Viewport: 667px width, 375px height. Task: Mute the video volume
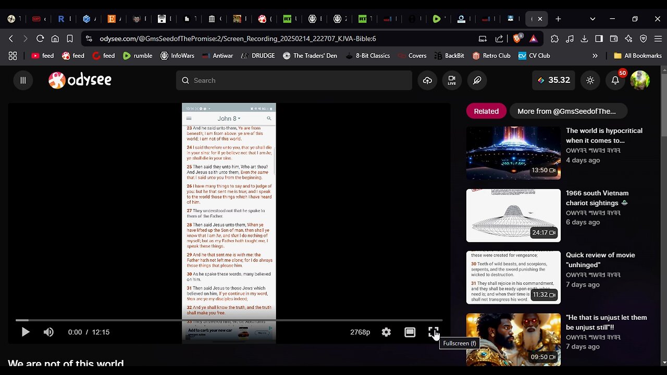(48, 332)
